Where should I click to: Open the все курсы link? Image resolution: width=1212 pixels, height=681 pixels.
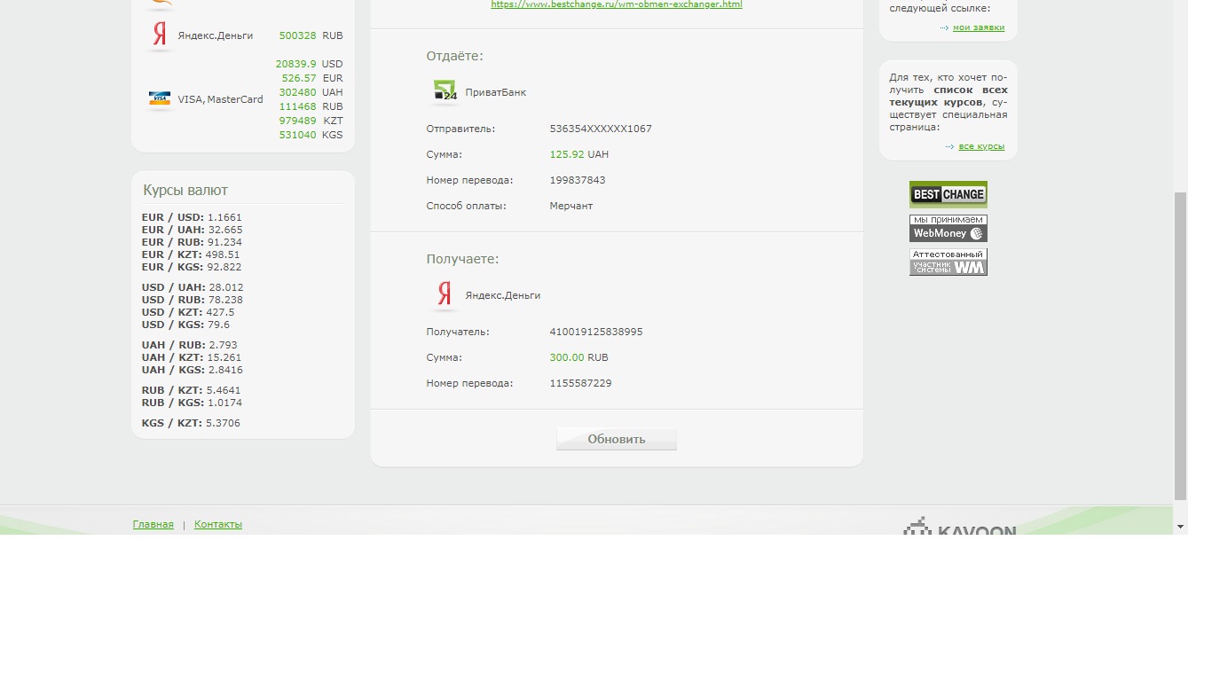[x=981, y=146]
